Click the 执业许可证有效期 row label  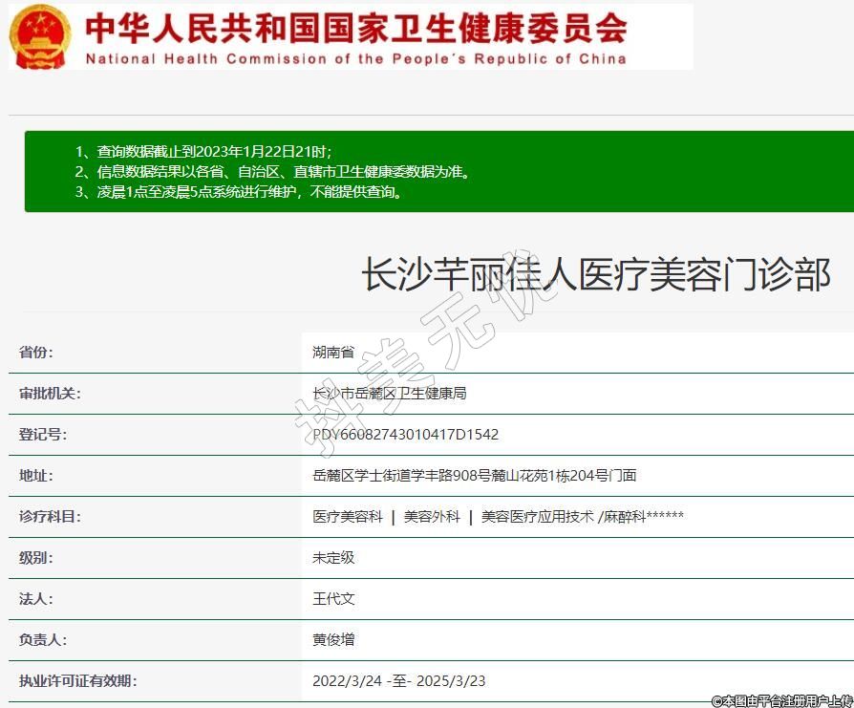pos(77,680)
